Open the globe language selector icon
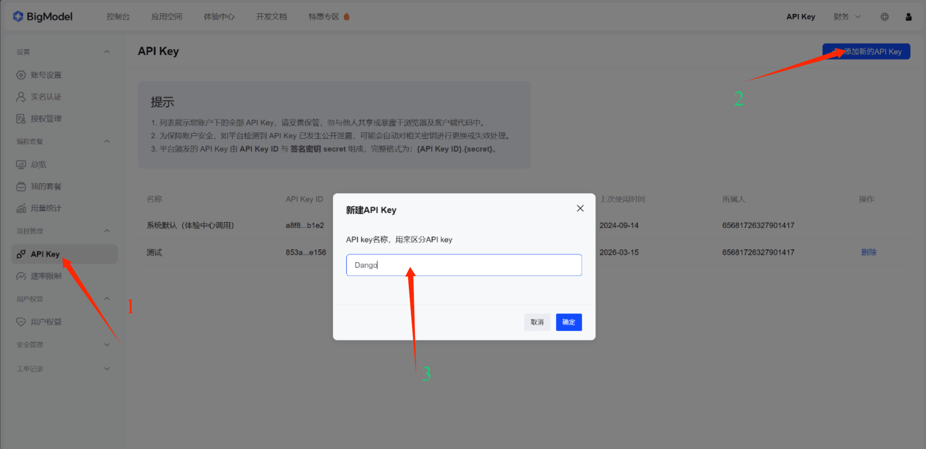The image size is (926, 449). (x=885, y=17)
